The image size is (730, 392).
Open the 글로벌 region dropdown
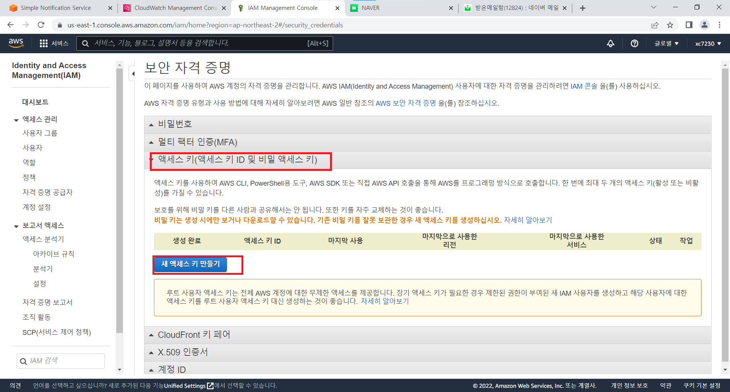click(667, 43)
